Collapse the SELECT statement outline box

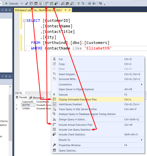pos(24,21)
